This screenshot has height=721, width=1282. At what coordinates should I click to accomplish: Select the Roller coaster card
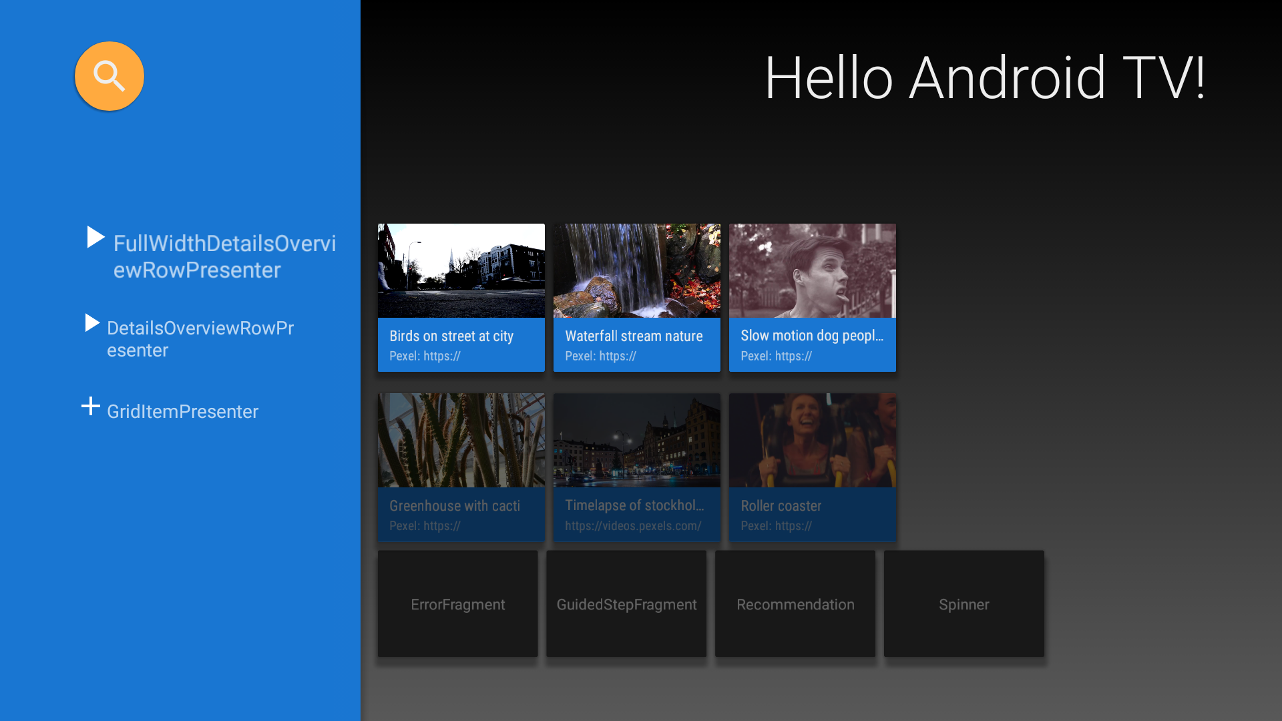click(x=812, y=467)
